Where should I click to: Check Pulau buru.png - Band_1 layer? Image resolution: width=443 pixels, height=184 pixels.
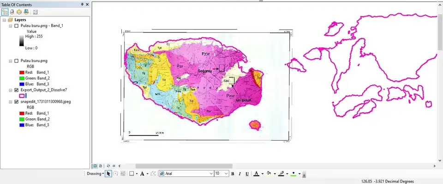[17, 25]
